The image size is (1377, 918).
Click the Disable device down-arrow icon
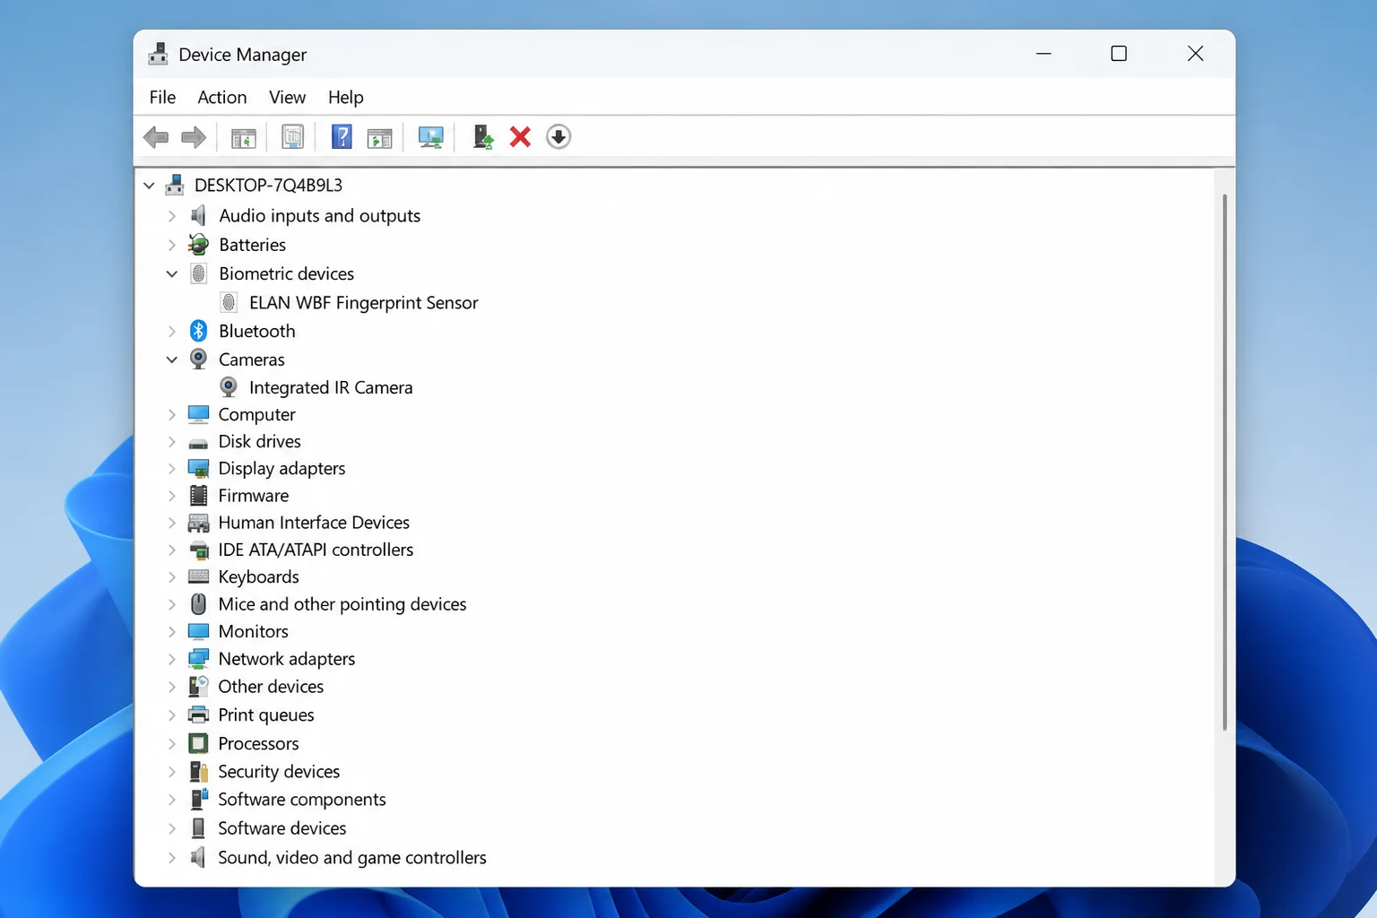coord(559,137)
